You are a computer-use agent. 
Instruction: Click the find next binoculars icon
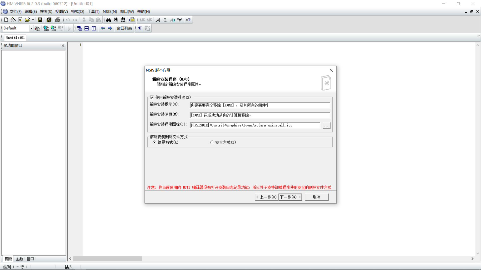pos(116,20)
